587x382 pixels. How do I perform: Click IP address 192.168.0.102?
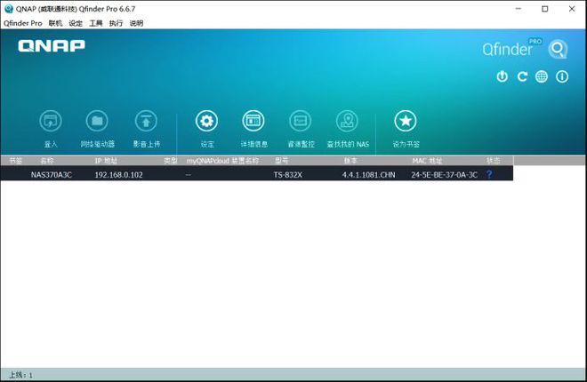click(x=118, y=174)
